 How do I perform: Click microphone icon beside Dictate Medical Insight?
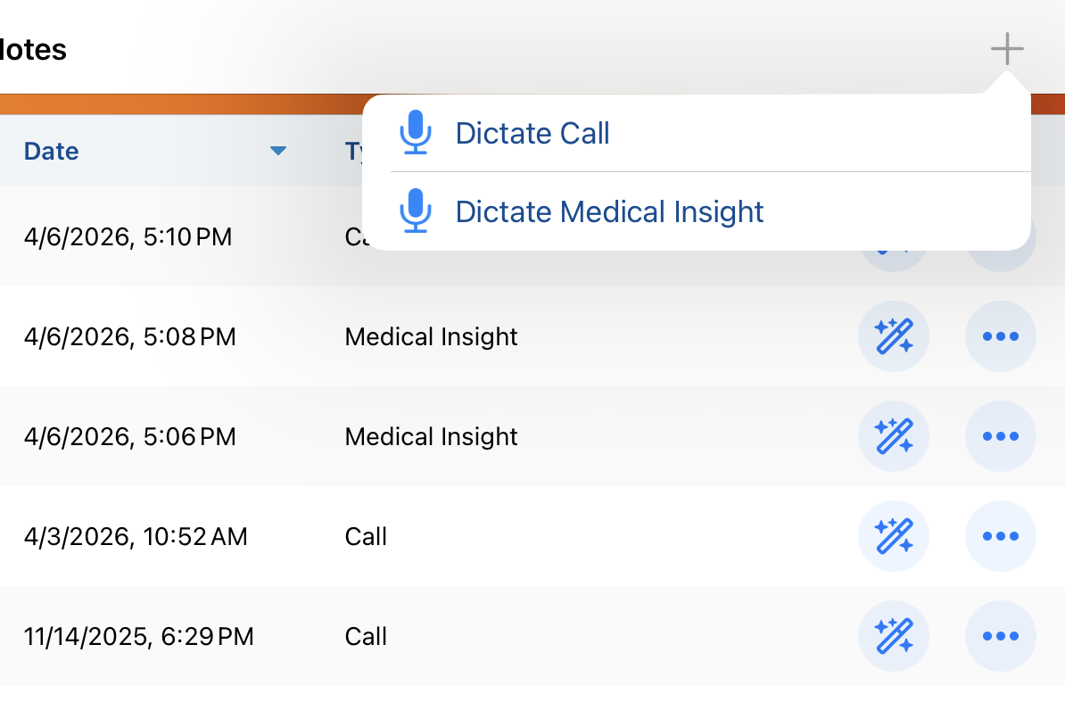(x=416, y=212)
